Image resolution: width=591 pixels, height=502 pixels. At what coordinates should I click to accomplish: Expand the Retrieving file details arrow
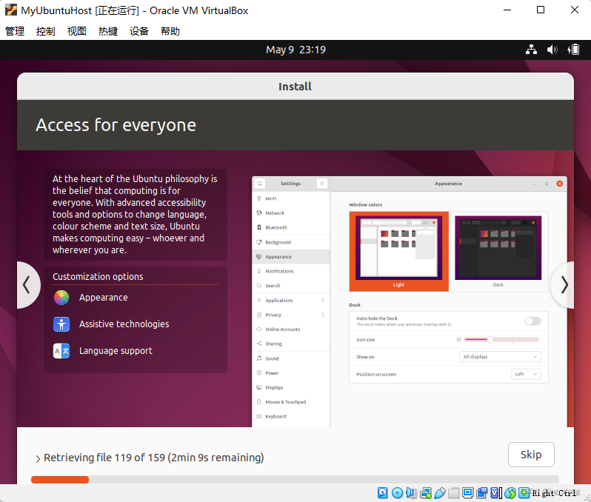(x=38, y=458)
